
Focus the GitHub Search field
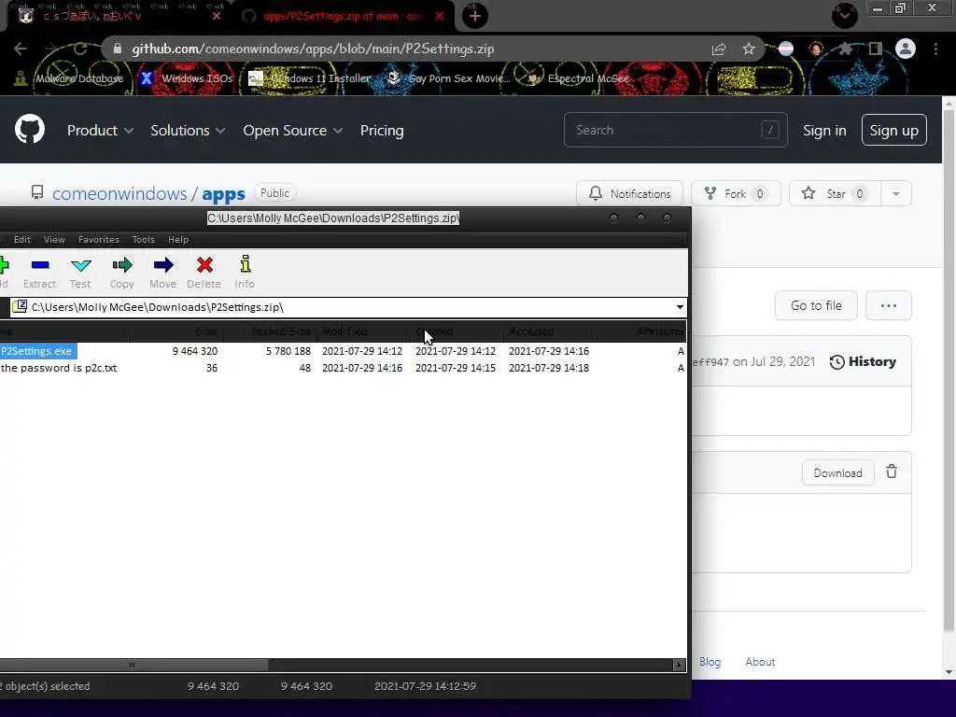(x=676, y=130)
